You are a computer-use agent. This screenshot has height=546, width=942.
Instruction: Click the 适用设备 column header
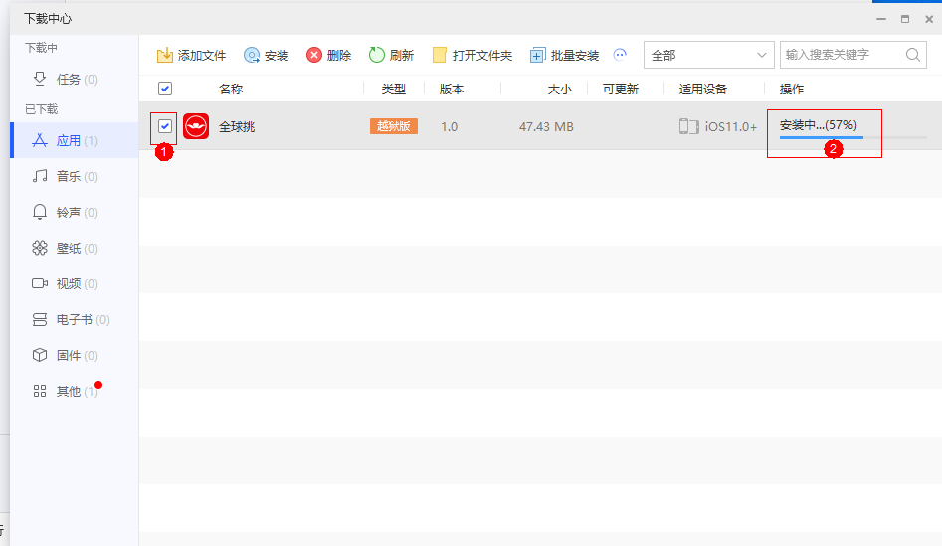pyautogui.click(x=703, y=89)
